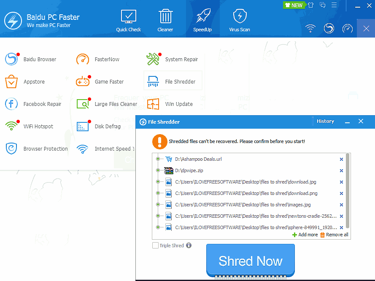
Task: Click the WiFi icon in header
Action: click(x=310, y=28)
